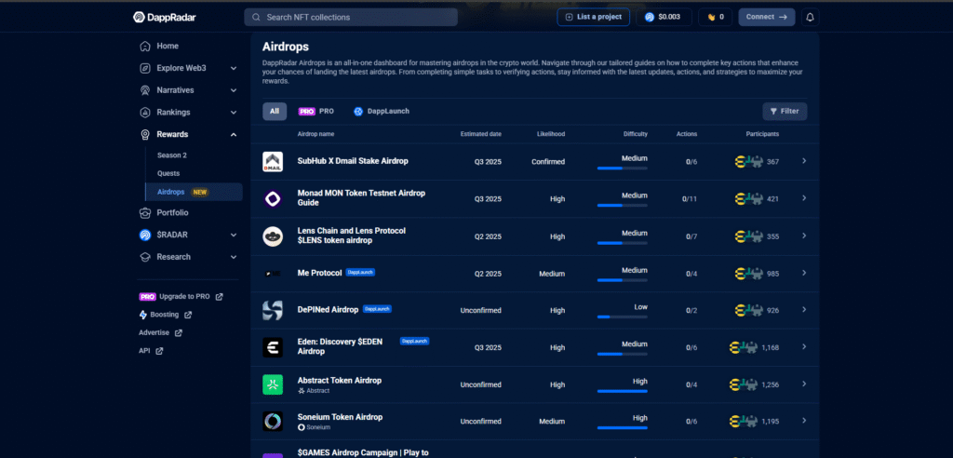Expand the Rankings sidebar section
Screen dimensions: 953x458
click(234, 113)
